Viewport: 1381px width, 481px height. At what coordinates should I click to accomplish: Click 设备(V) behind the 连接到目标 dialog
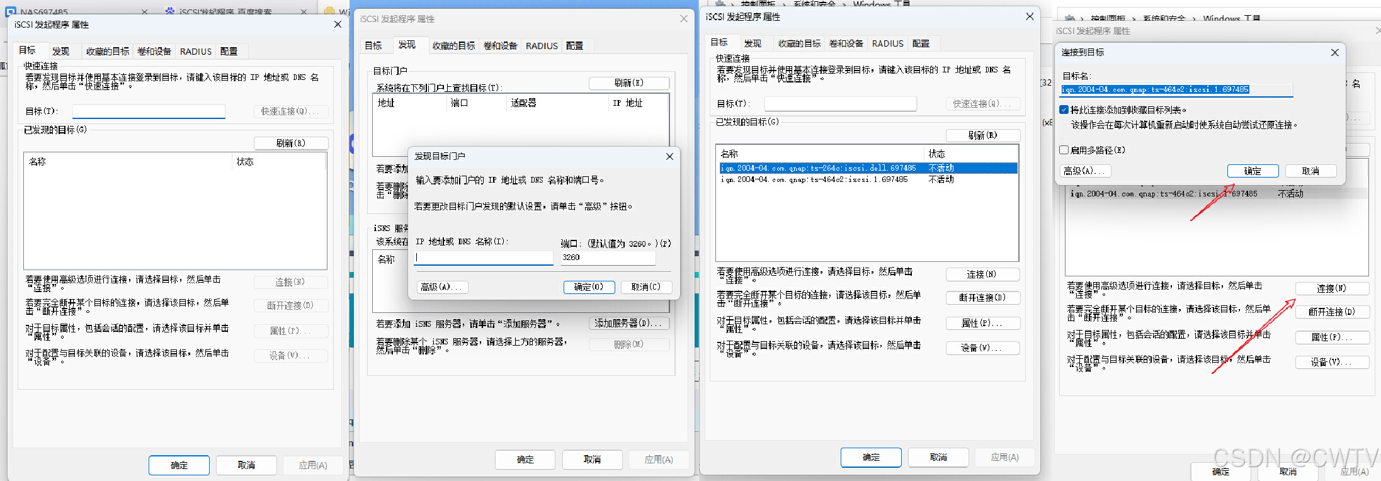click(1332, 363)
